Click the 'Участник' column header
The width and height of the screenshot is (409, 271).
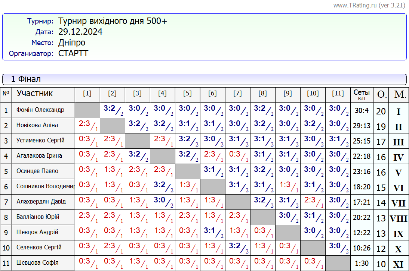point(35,93)
